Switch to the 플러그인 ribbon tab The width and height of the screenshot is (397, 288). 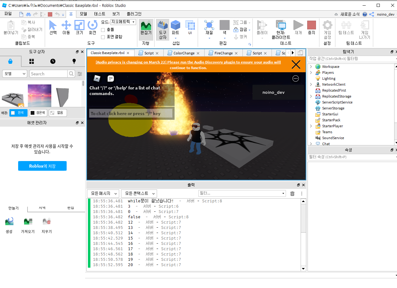[x=134, y=14]
